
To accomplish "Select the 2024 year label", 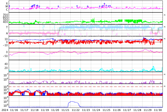I will (5, 110).
